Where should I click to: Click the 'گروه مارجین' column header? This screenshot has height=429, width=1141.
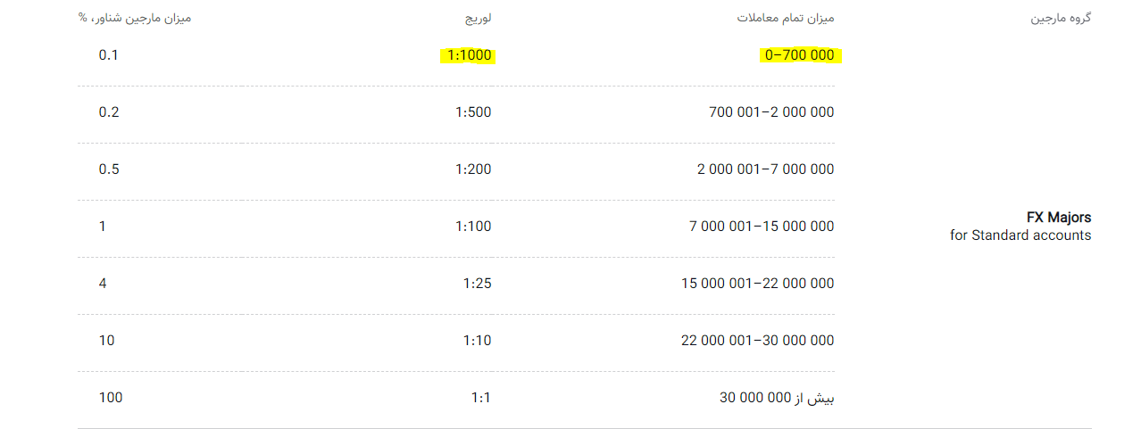(1061, 18)
